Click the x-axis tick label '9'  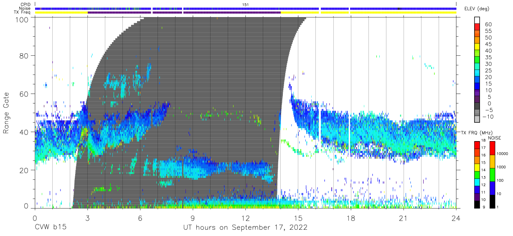(193, 218)
